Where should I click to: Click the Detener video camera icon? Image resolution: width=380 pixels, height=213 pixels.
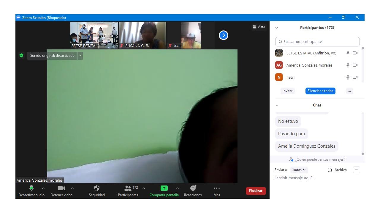61,188
